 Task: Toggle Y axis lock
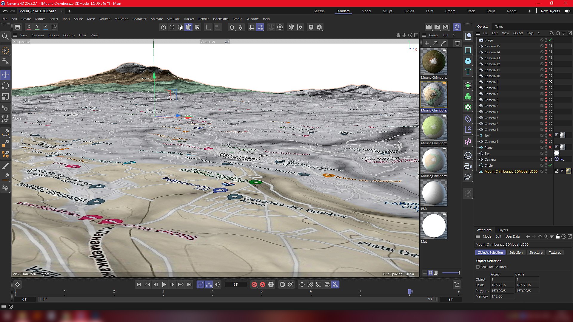coord(37,27)
